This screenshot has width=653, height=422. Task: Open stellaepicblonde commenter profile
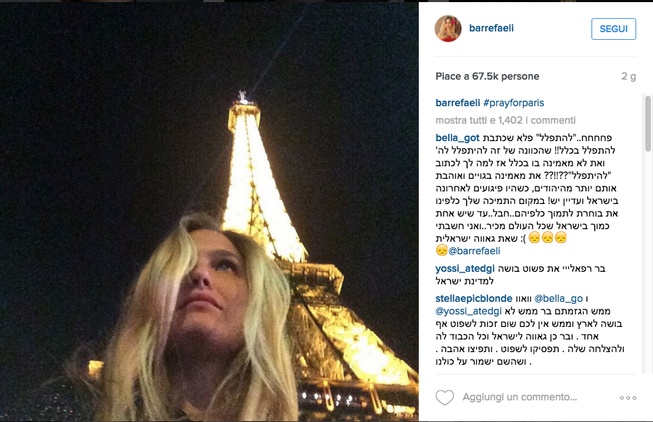coord(474,298)
